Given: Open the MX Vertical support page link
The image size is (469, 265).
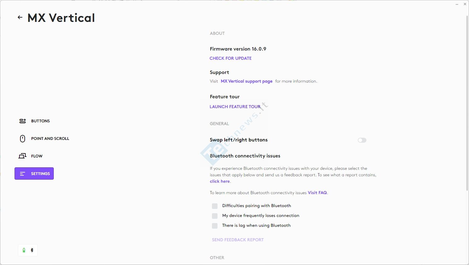Looking at the screenshot, I should (247, 81).
